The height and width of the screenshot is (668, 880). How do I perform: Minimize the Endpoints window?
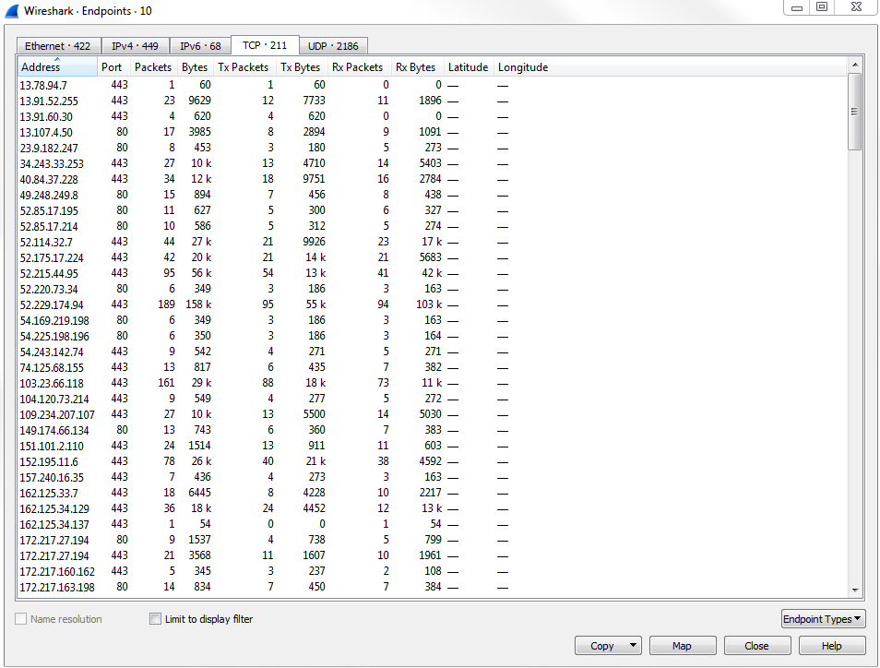796,7
